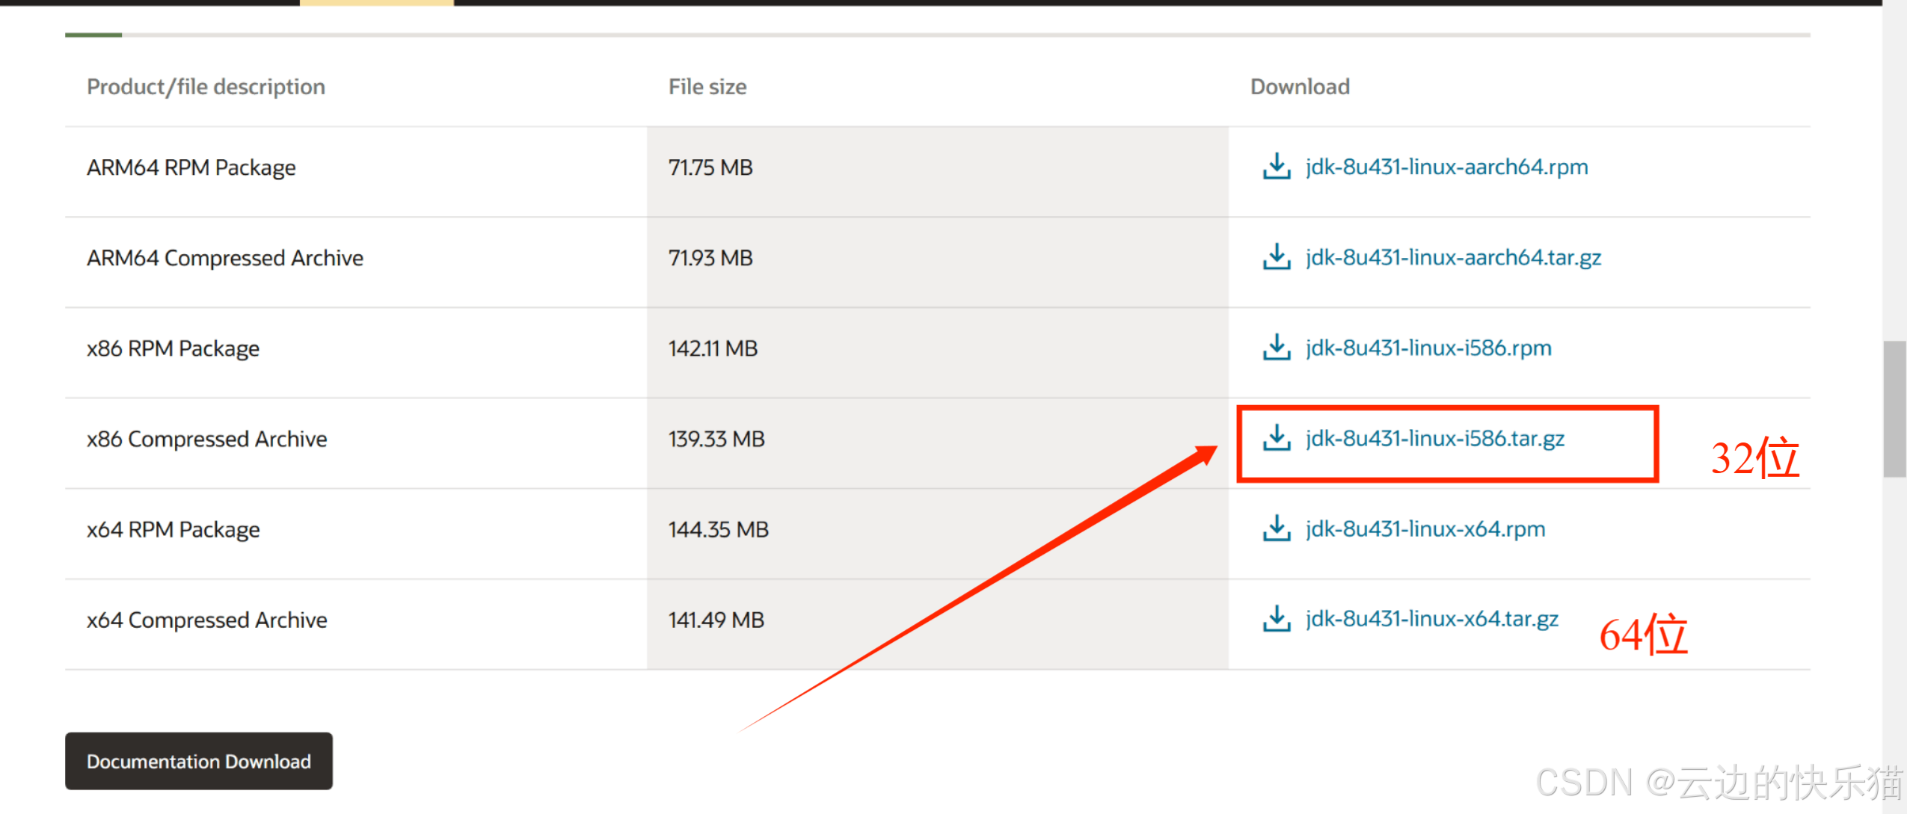Open the jdk-8u431-linux-aarch64.rpm link
Screen dimensions: 1907x814
click(1446, 167)
